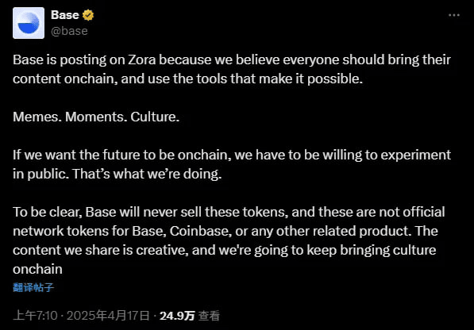Click the 2025年4月17日 date text

pos(108,316)
